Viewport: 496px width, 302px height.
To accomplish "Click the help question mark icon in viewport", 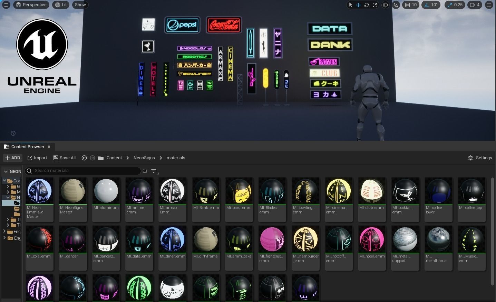I will tap(13, 133).
